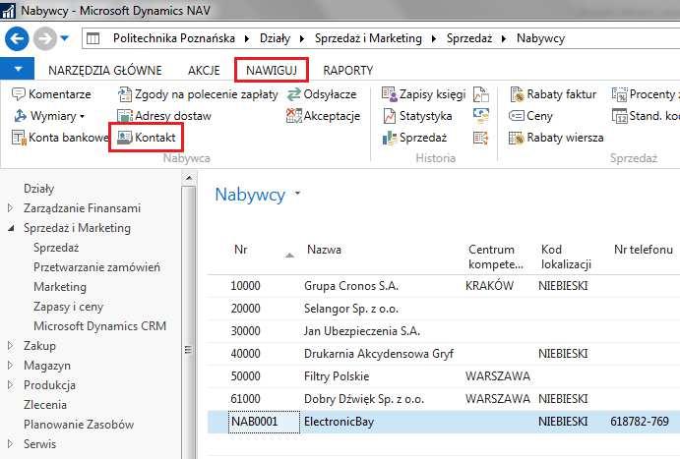Expand breadcrumb arrow after Sprzedaż i Marketing
The height and width of the screenshot is (459, 680).
point(434,39)
